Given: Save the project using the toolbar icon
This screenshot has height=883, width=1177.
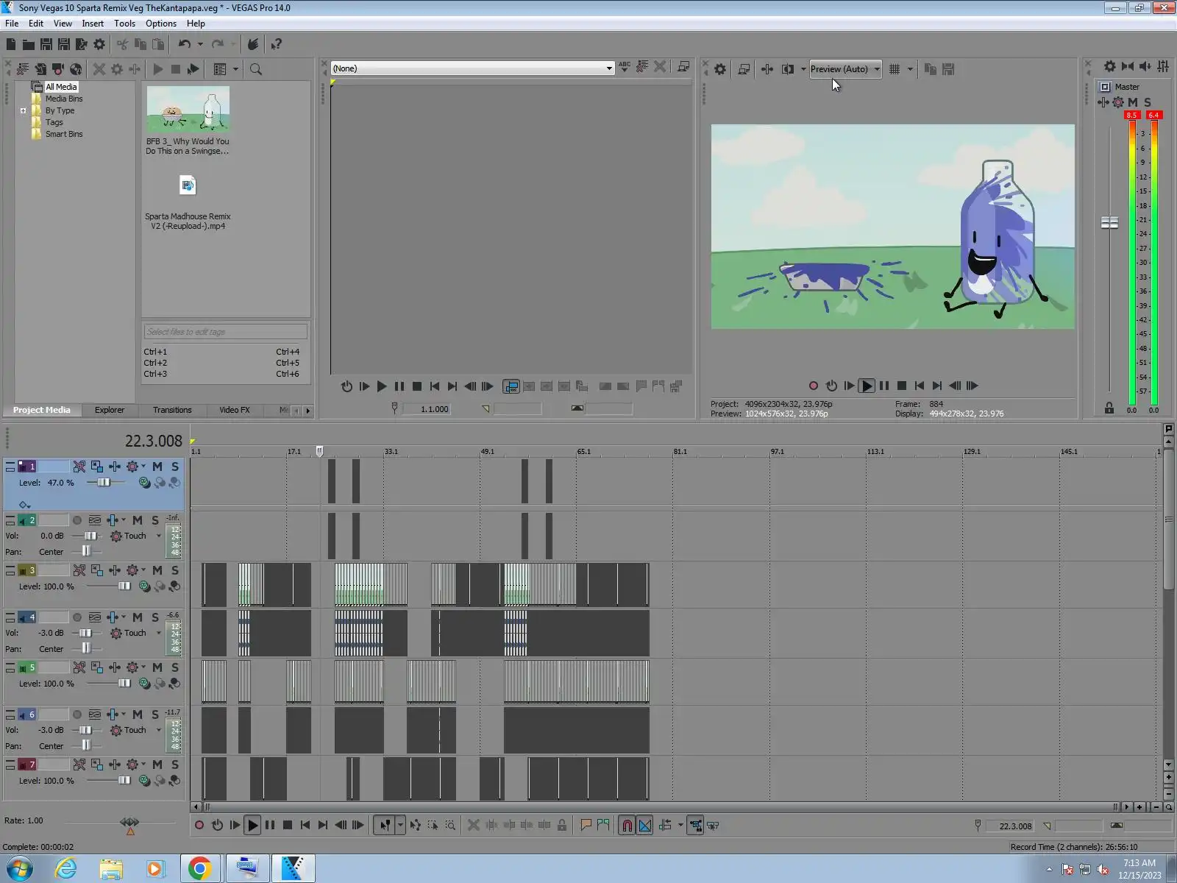Looking at the screenshot, I should click(46, 45).
